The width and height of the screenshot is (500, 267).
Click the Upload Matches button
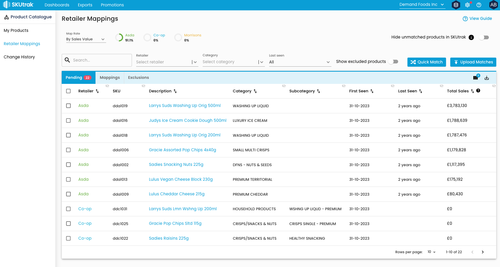[473, 62]
